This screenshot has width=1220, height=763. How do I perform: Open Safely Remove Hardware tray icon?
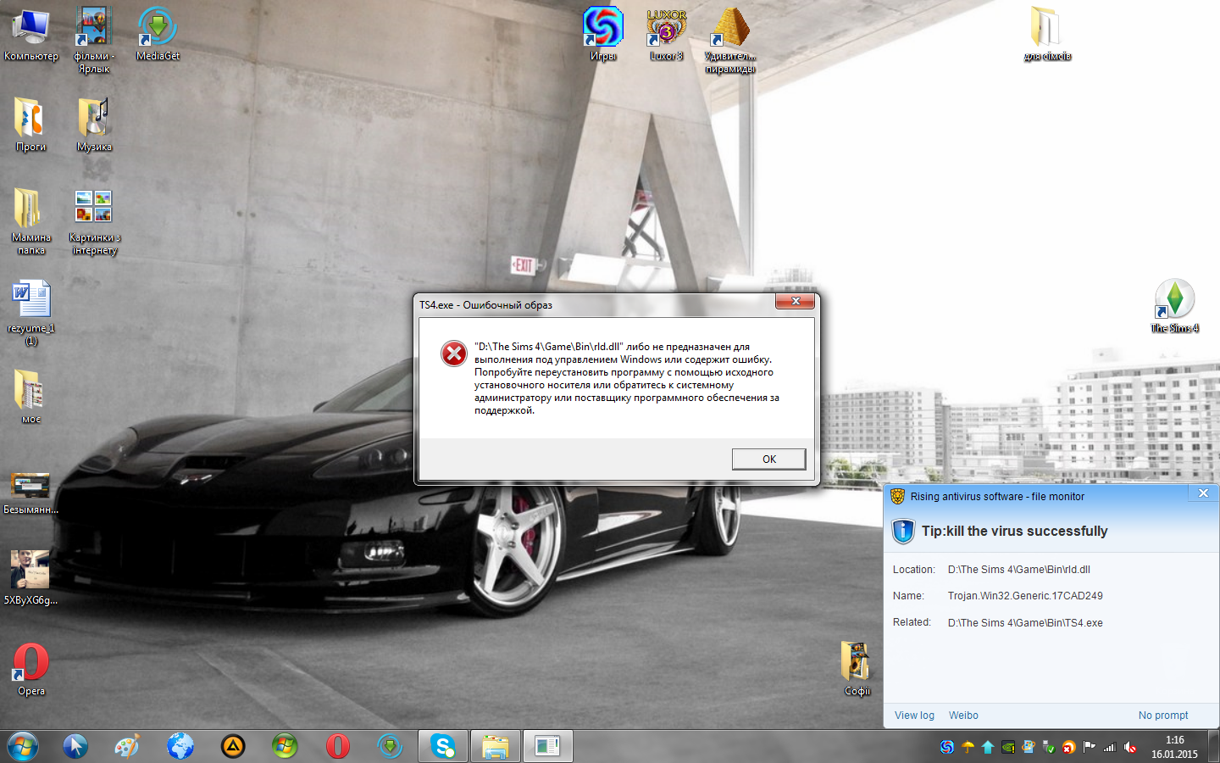coord(1049,747)
